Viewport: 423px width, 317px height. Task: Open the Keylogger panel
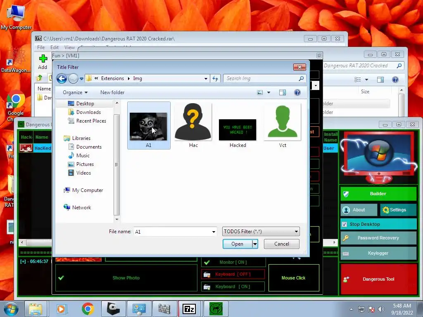tap(378, 253)
